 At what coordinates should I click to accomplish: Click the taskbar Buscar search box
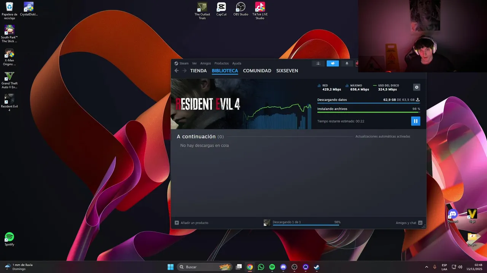click(x=205, y=267)
